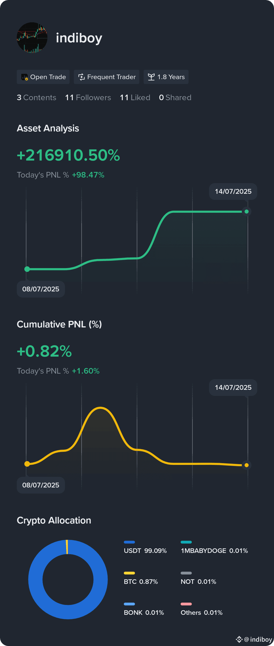Click the USDT blue legend swatch
The image size is (274, 646).
tap(129, 542)
